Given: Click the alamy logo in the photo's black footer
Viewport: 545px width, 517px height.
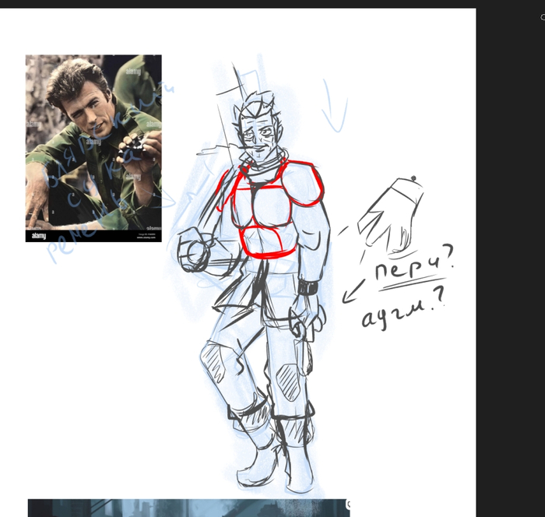Looking at the screenshot, I should coord(39,236).
